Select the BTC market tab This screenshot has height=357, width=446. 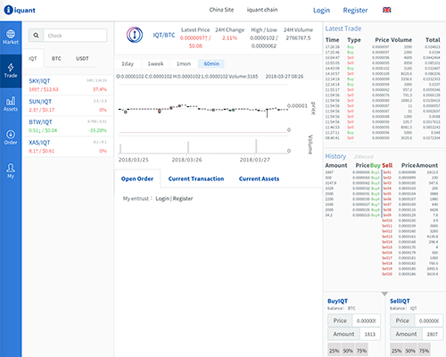56,58
